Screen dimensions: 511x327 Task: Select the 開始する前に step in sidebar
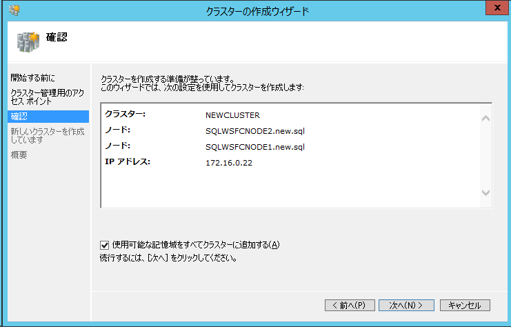[32, 77]
